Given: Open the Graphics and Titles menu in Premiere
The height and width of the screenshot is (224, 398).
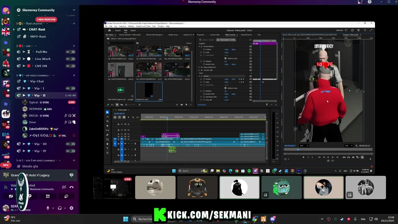Looking at the screenshot, I should 143,26.
